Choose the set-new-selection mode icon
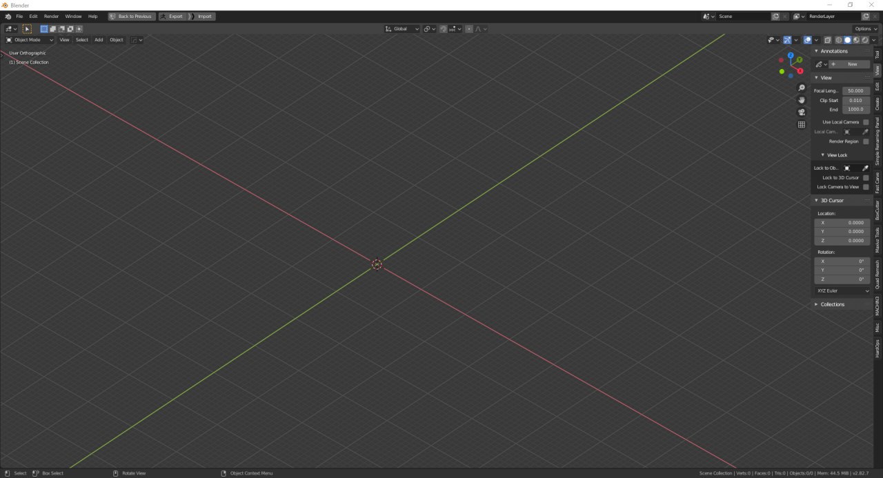Image resolution: width=883 pixels, height=478 pixels. 44,29
